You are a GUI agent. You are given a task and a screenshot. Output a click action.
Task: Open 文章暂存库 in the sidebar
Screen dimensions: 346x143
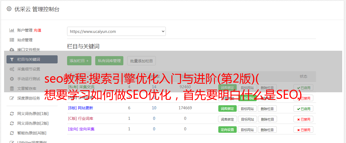(27, 88)
